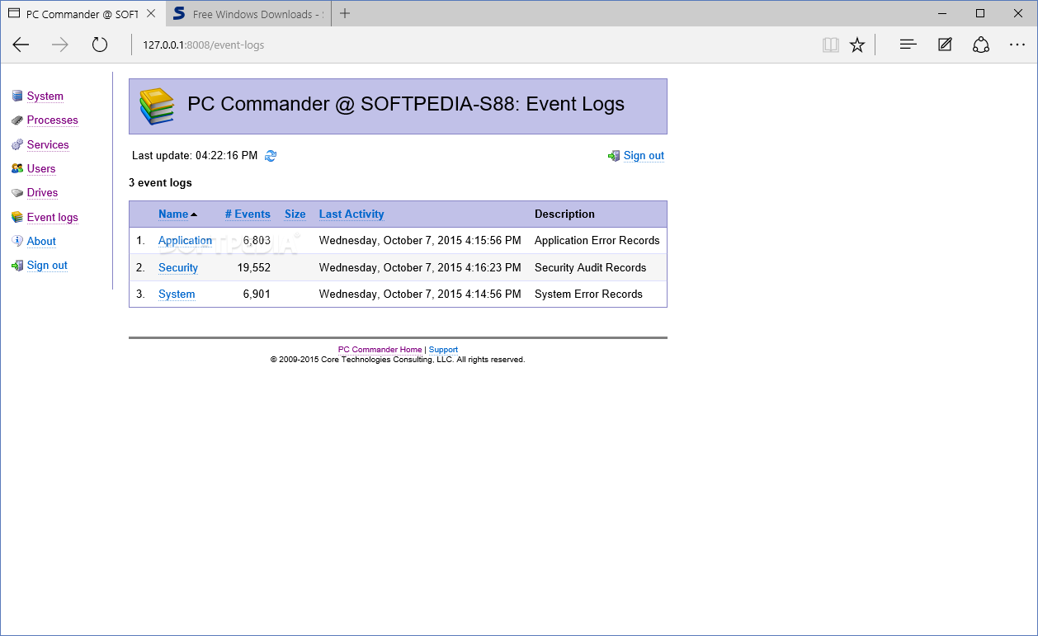Open the About link in sidebar
The image size is (1038, 636).
tap(41, 241)
